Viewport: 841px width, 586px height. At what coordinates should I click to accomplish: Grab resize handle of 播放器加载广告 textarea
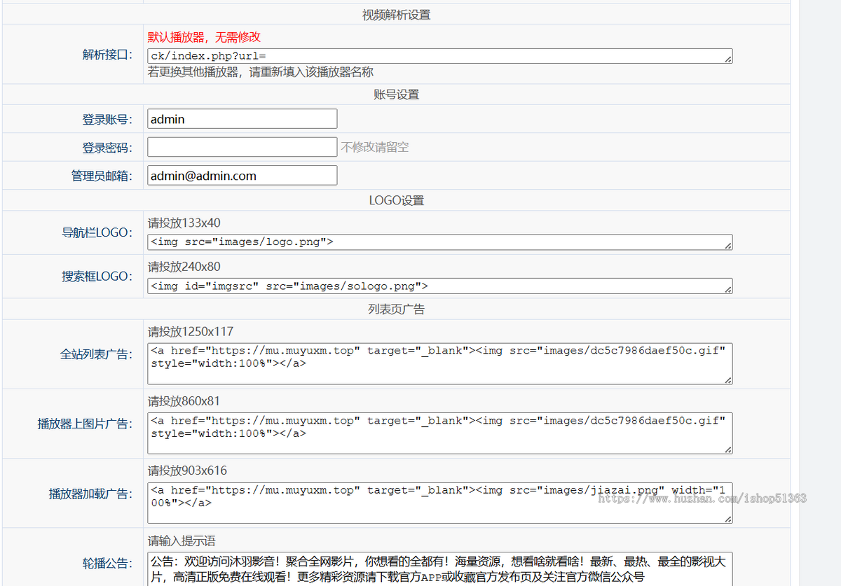pyautogui.click(x=728, y=519)
